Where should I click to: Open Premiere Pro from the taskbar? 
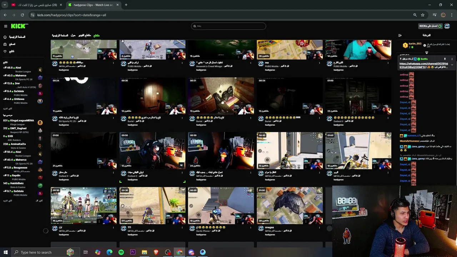coord(133,252)
